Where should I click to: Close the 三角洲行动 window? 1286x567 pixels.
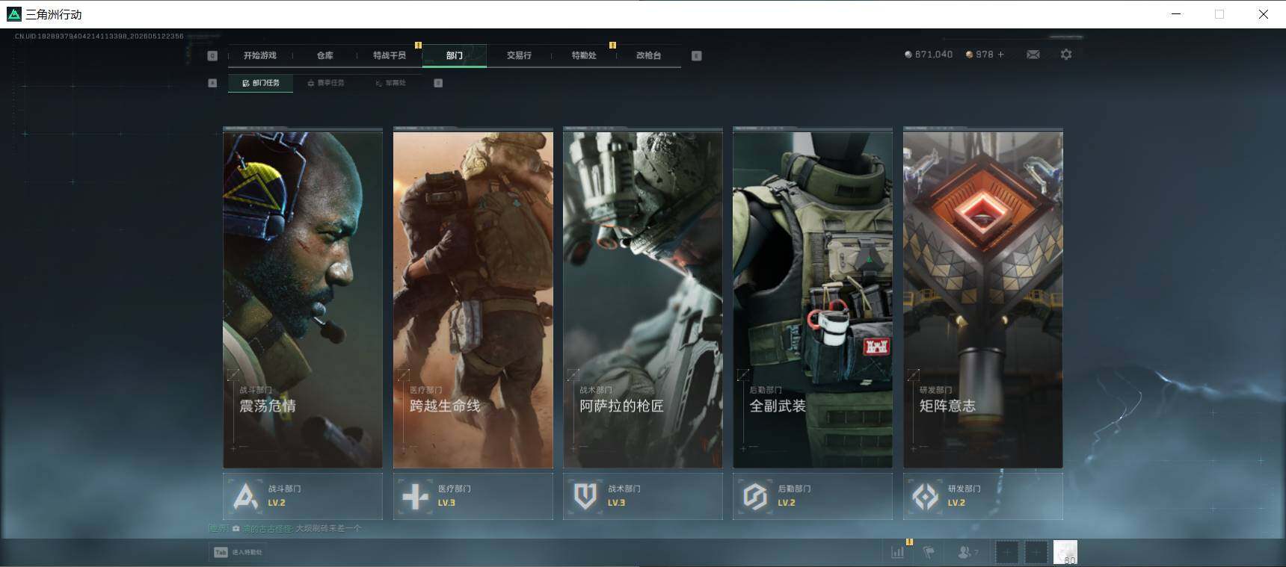(x=1264, y=14)
